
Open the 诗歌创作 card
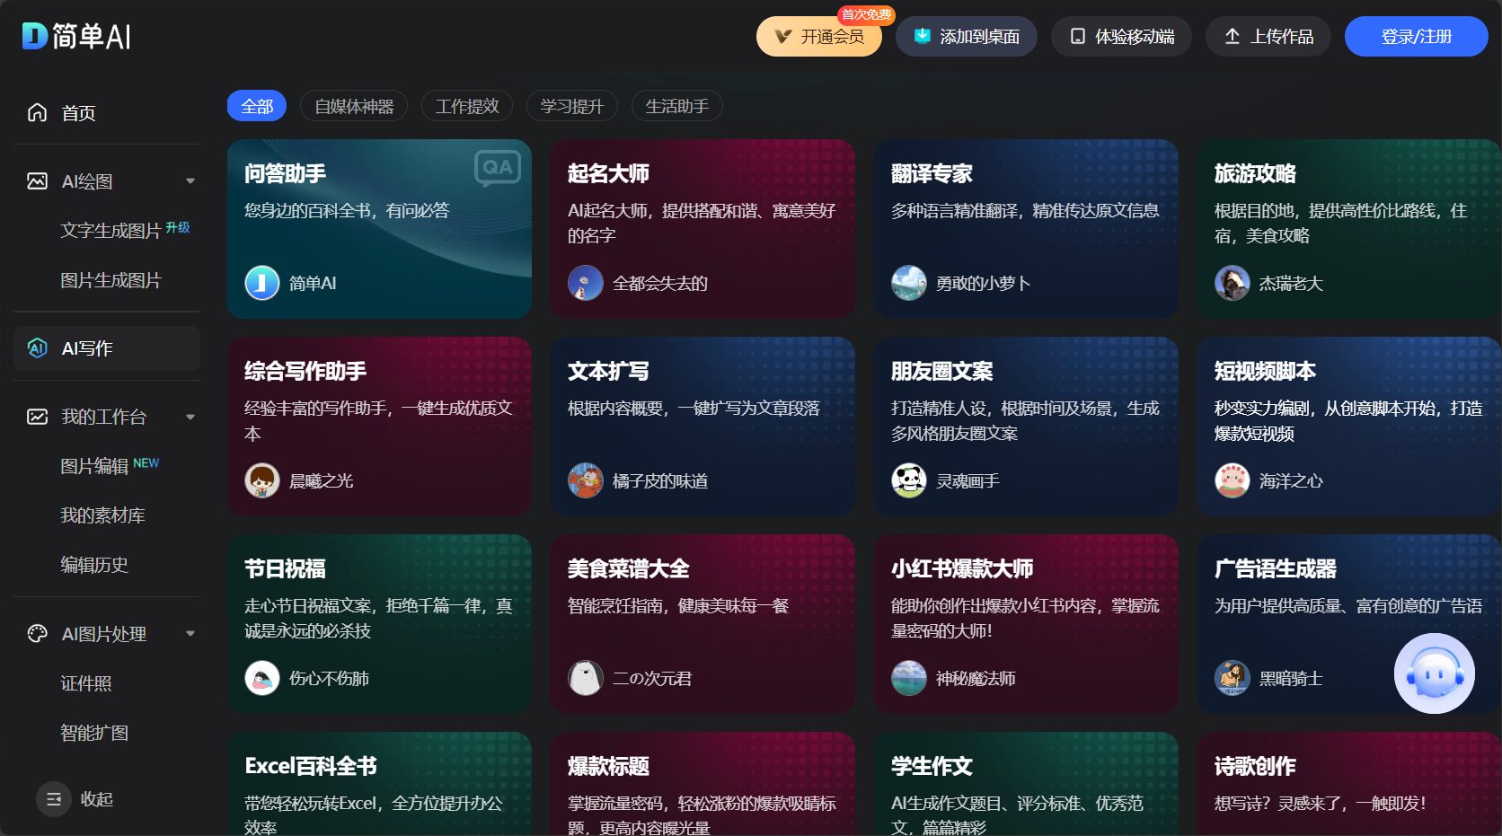point(1348,784)
